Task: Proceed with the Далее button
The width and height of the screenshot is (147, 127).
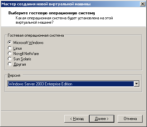Action: [102, 119]
